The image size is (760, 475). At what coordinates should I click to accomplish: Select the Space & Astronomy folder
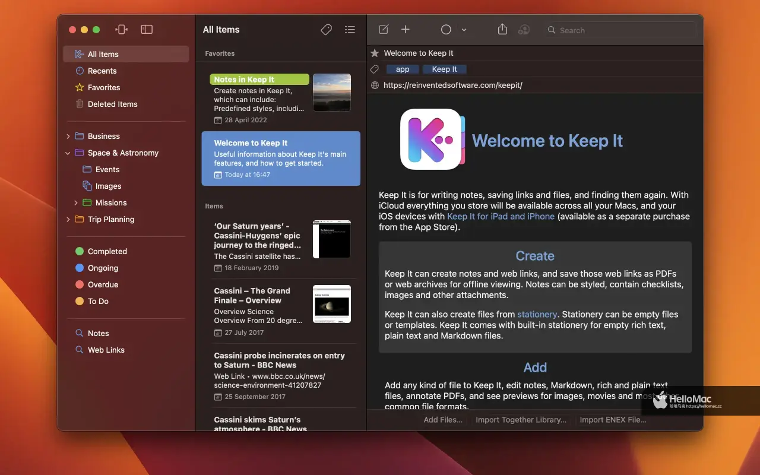(123, 153)
